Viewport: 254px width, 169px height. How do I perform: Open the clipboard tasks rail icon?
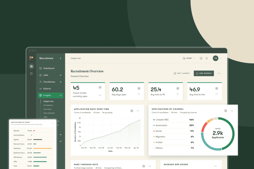tap(31, 74)
